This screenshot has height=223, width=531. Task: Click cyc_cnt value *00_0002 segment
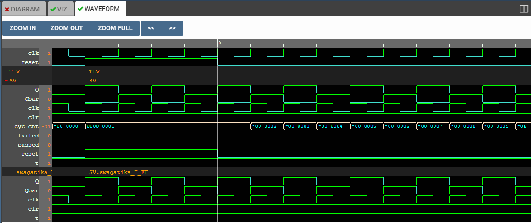coord(267,126)
